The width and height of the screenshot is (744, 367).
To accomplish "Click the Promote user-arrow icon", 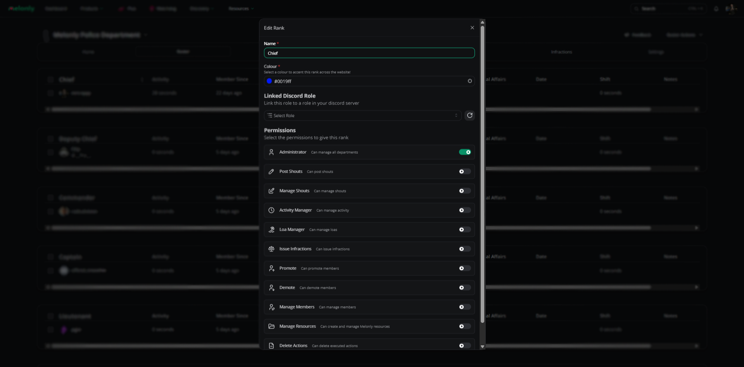I will [271, 268].
